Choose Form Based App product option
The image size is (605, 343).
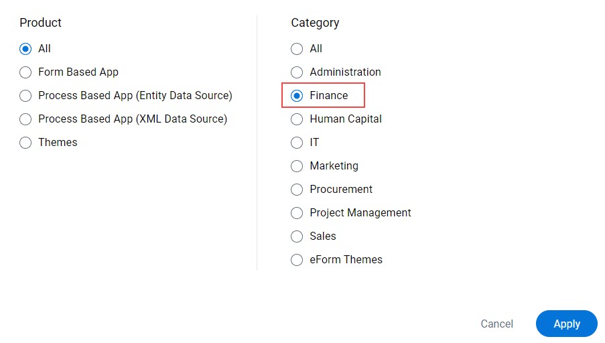[25, 72]
